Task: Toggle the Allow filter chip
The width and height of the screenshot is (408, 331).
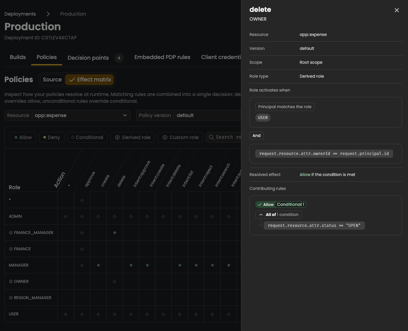Action: [23, 137]
